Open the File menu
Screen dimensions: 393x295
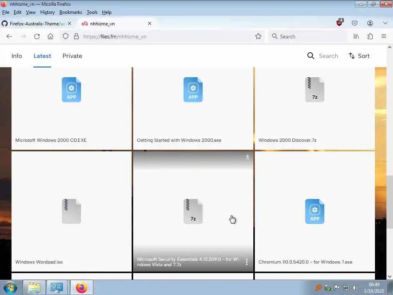(5, 12)
